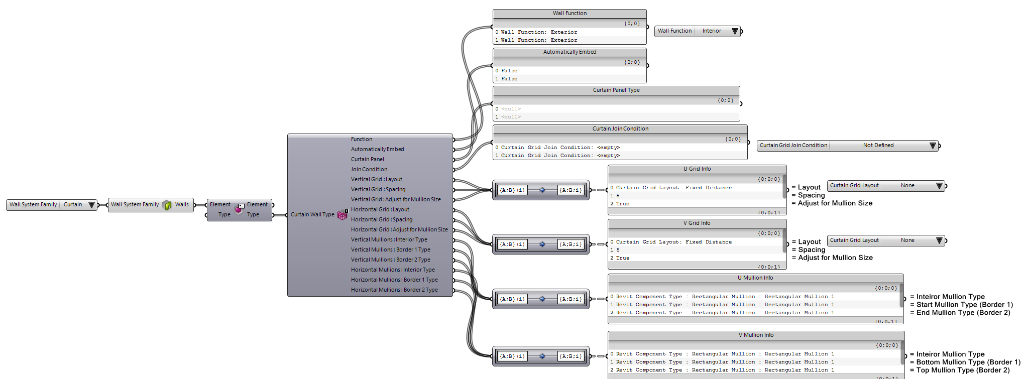1023x379 pixels.
Task: Click the path mapper arrow feeding V Mullion Info
Action: pos(542,356)
